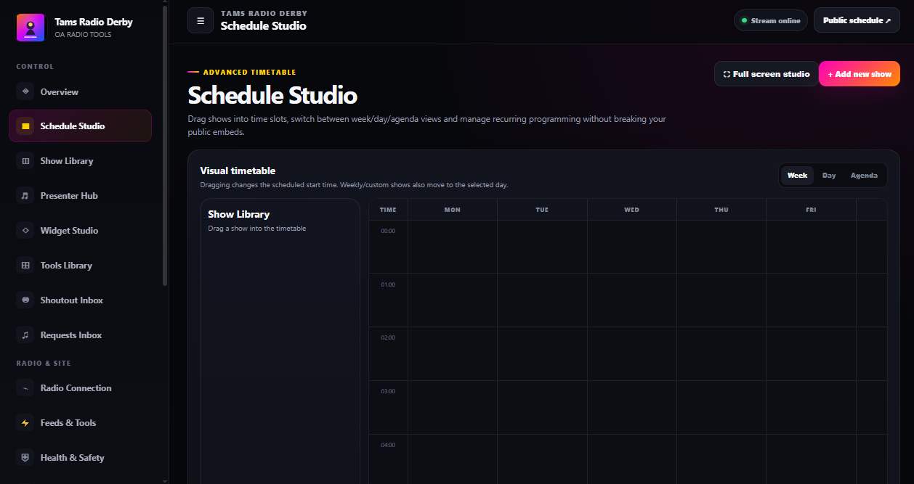Click the 03:00 time label
The width and height of the screenshot is (914, 484).
tap(388, 391)
